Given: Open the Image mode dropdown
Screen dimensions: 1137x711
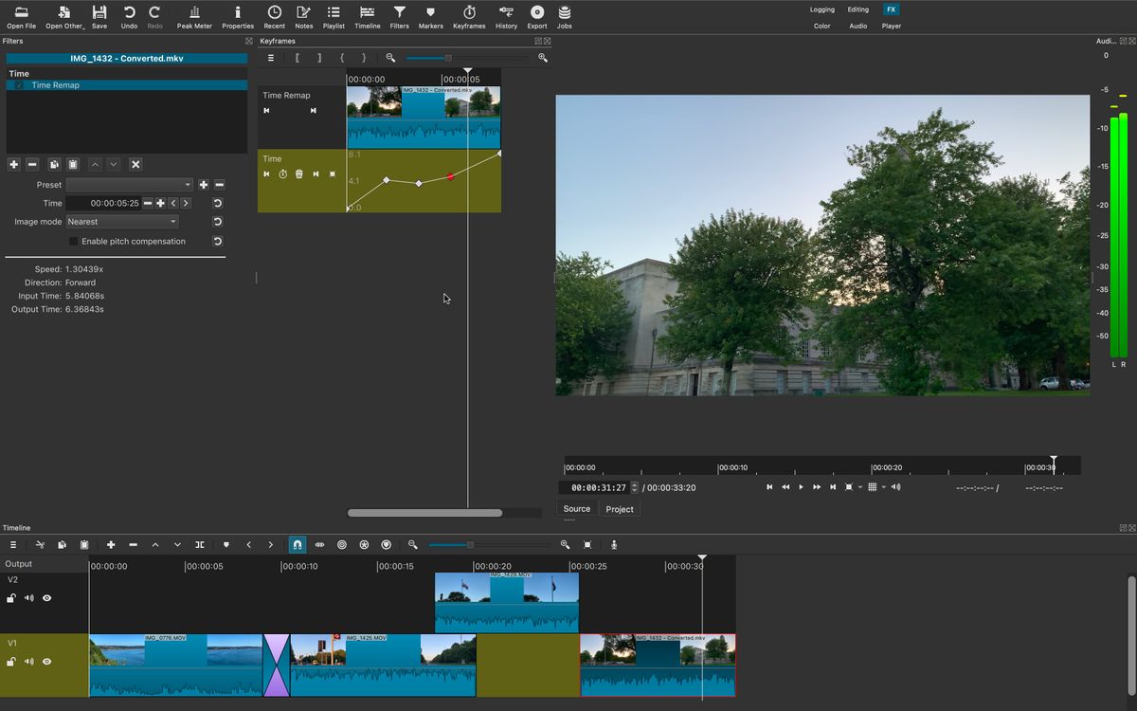Looking at the screenshot, I should [x=121, y=221].
